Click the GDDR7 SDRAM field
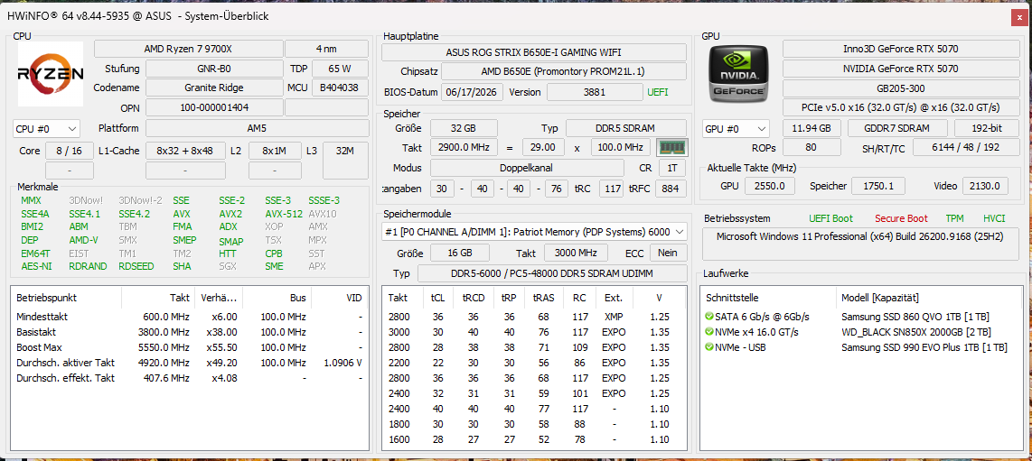 click(897, 128)
